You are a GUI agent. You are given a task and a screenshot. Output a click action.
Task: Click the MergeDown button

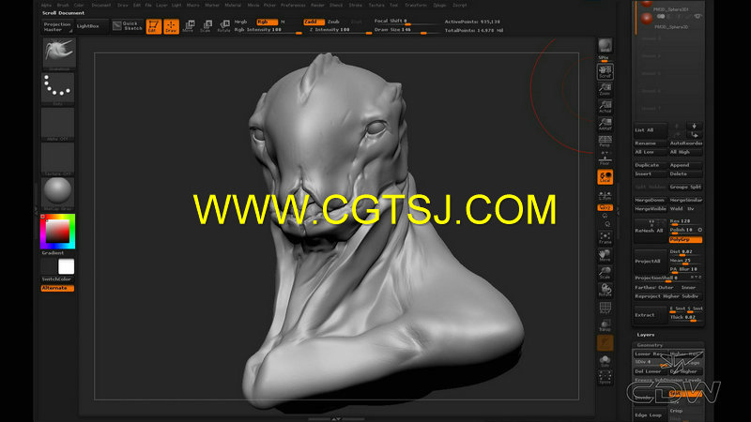651,200
